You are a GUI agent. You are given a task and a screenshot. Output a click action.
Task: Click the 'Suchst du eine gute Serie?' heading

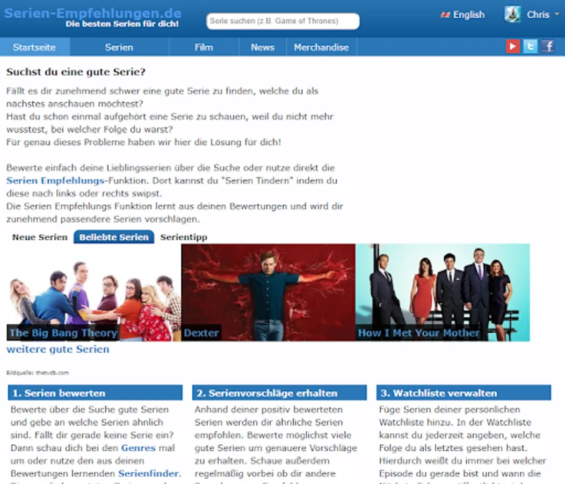(x=76, y=72)
